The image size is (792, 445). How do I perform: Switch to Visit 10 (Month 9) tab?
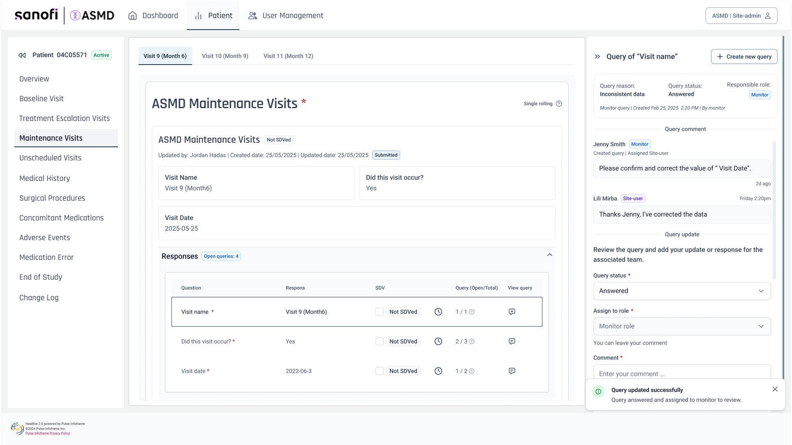coord(225,56)
